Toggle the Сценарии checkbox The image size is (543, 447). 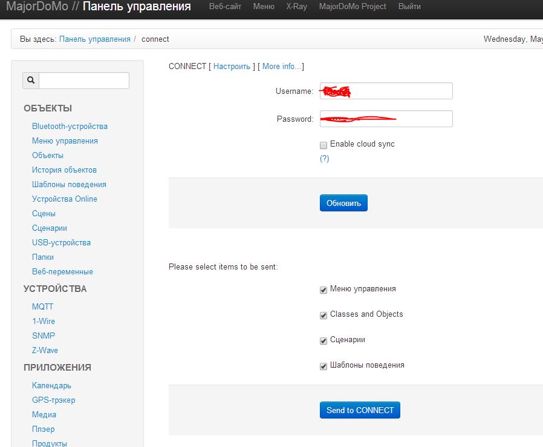click(324, 341)
